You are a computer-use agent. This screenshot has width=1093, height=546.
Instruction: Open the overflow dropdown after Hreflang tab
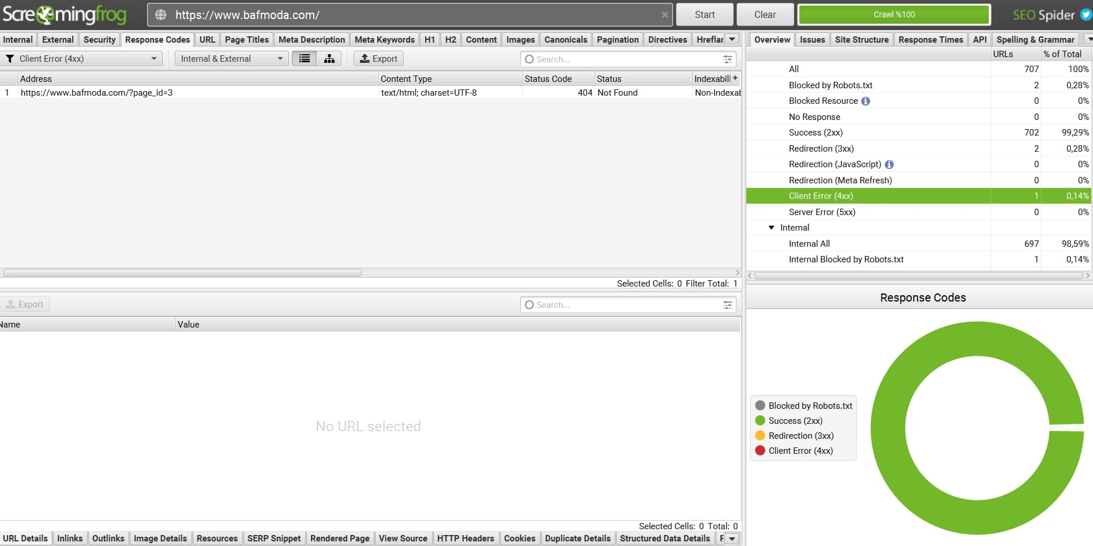coord(733,39)
